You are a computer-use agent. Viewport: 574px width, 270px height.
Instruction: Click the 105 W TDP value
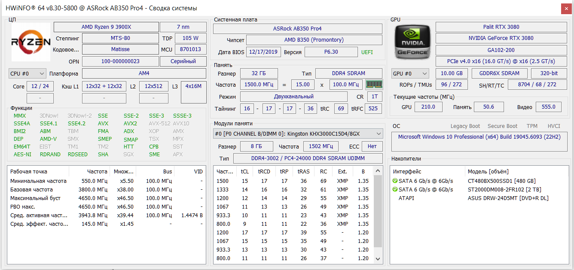(190, 38)
